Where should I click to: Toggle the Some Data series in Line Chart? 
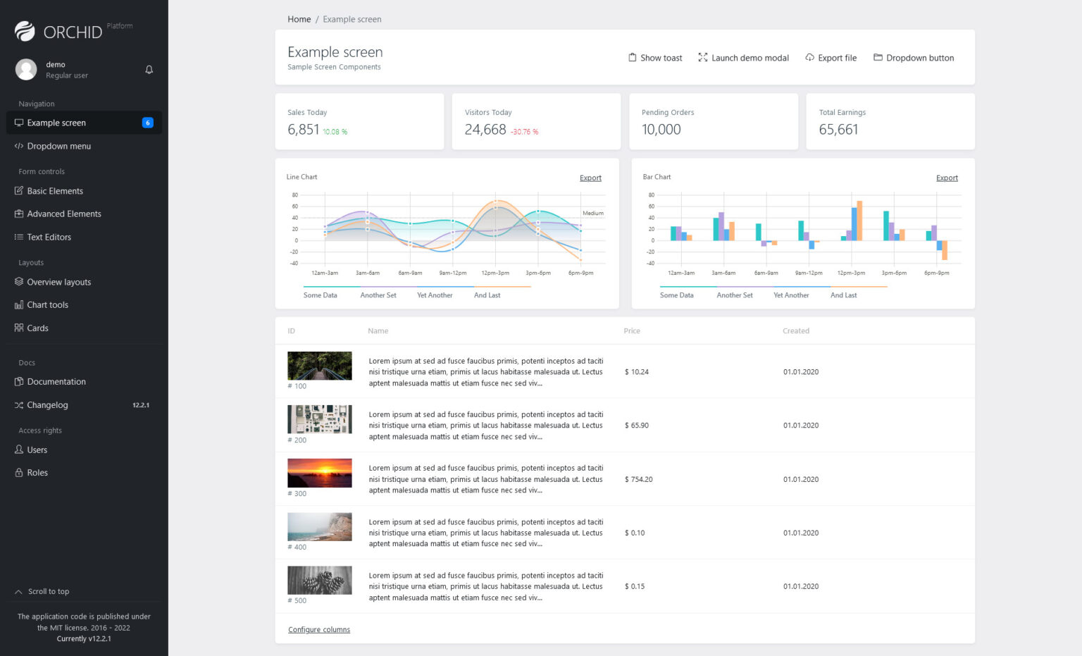tap(321, 295)
